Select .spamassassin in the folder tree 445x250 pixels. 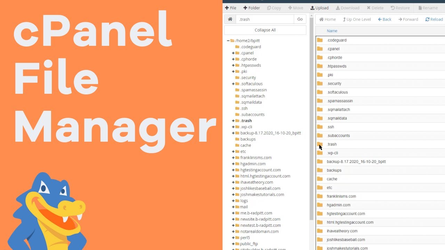click(x=253, y=90)
